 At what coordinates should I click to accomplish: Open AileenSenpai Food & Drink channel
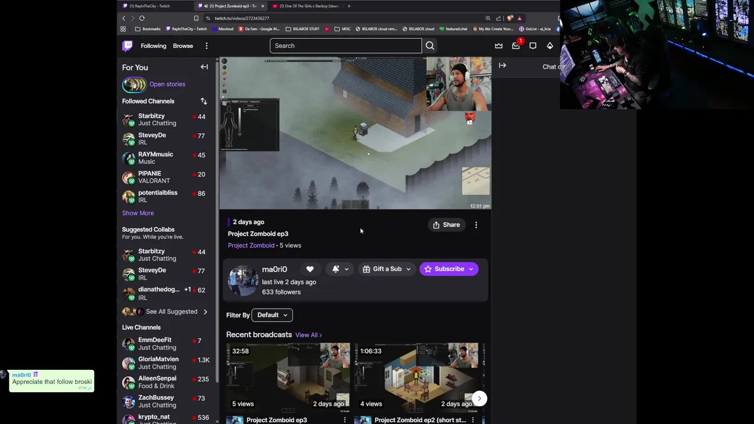point(166,382)
